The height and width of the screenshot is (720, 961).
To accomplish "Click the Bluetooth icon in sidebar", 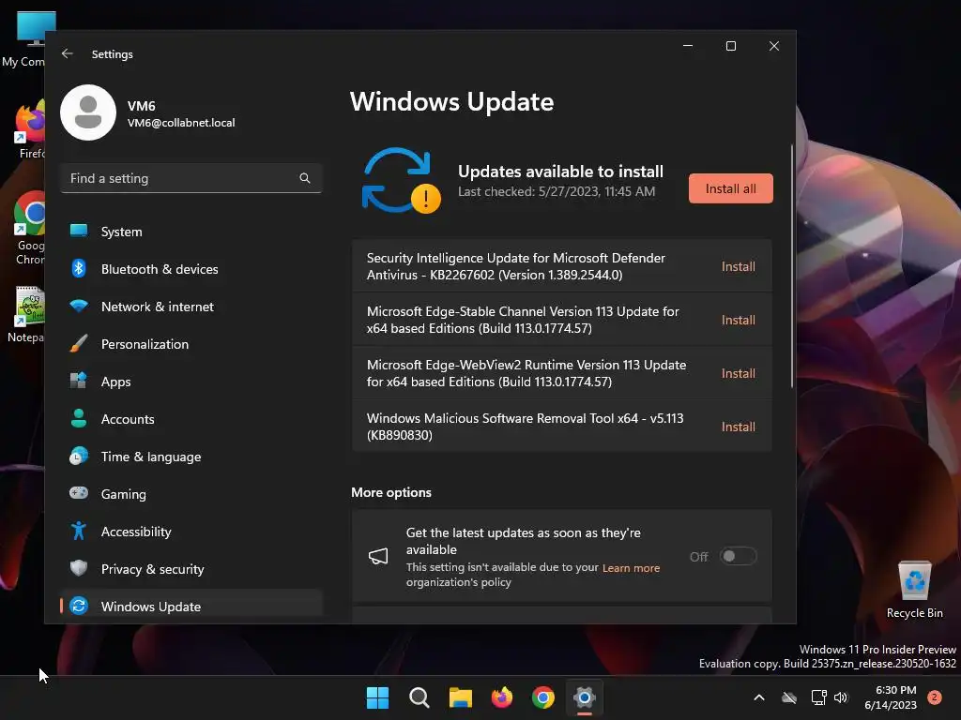I will coord(79,268).
